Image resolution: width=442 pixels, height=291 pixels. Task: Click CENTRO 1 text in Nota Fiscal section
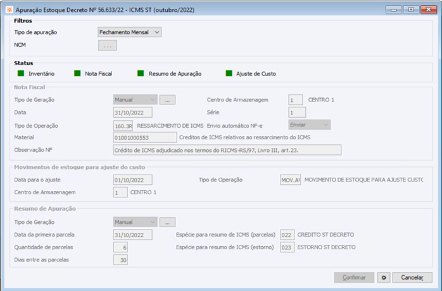[x=321, y=100]
